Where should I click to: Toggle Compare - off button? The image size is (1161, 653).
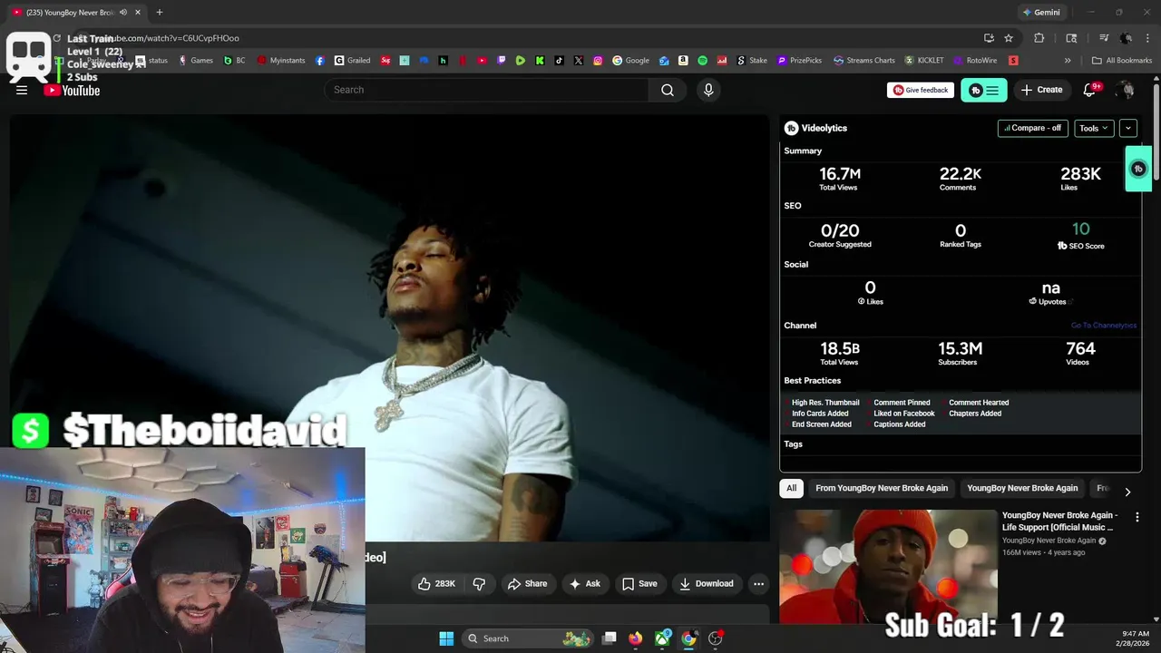point(1032,128)
